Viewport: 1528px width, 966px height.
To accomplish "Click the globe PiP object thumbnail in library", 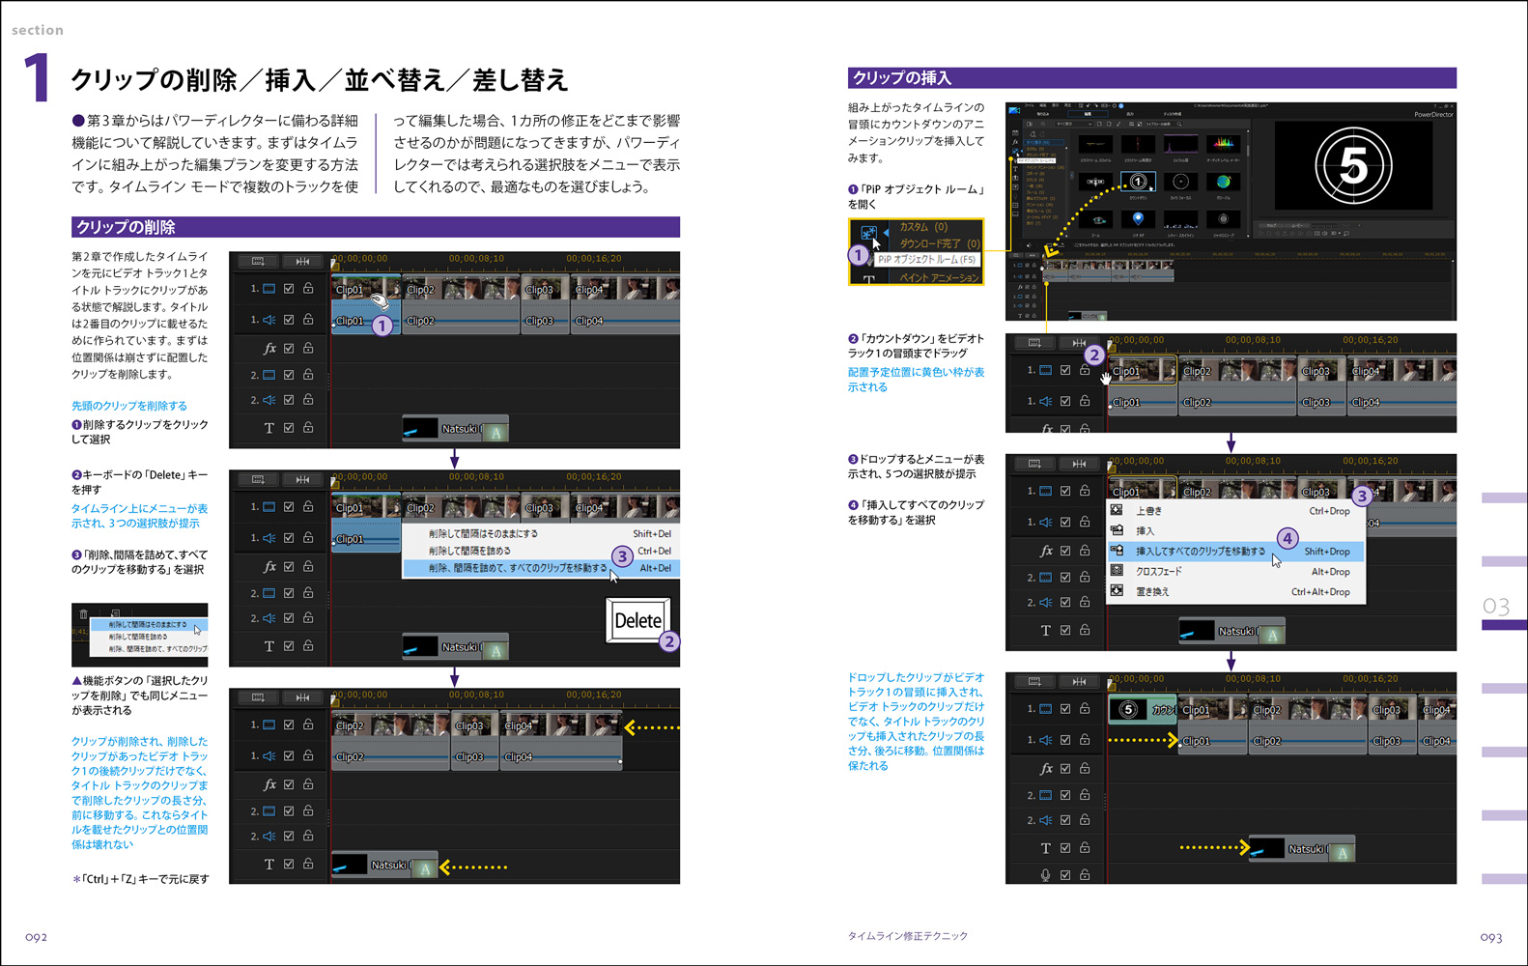I will pos(1223,182).
